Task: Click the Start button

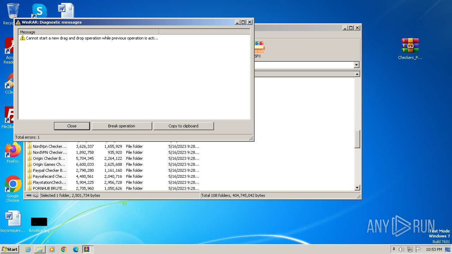Action: (10, 249)
